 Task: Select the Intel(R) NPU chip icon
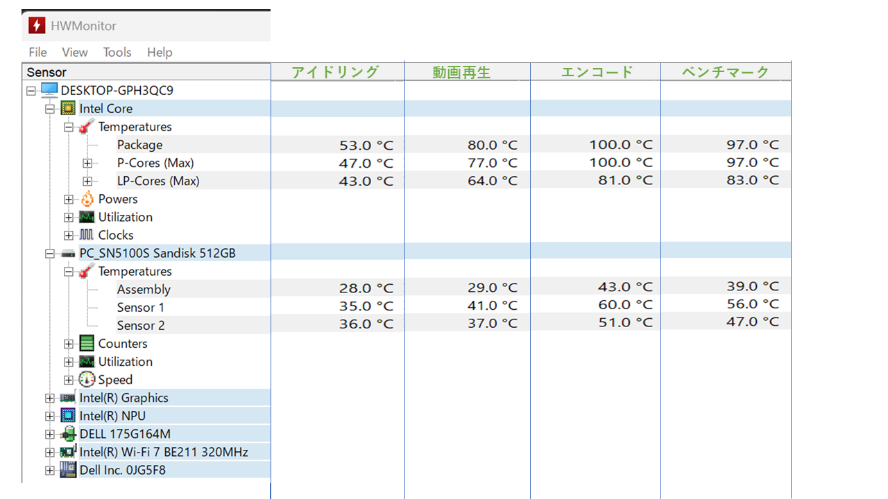[68, 416]
